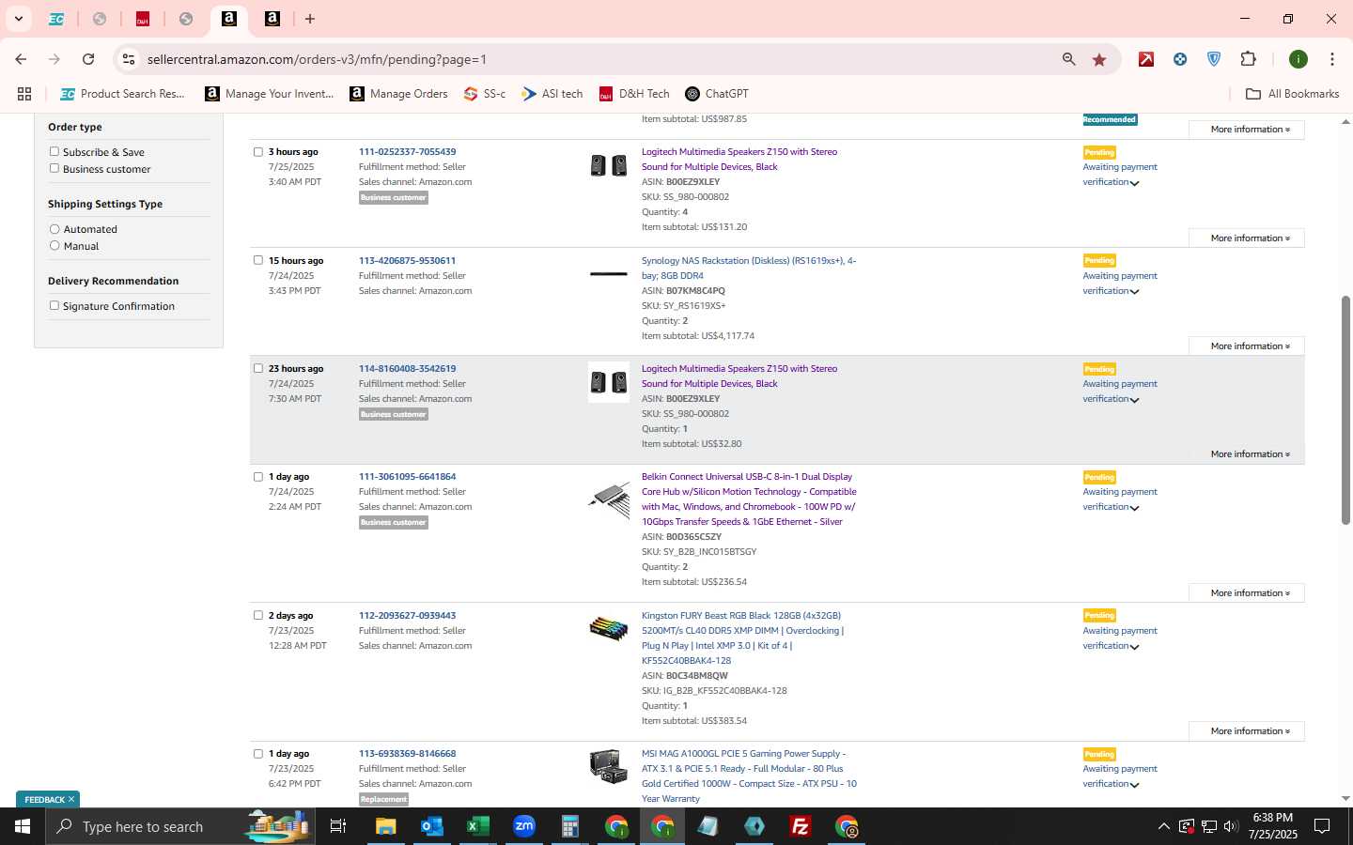Expand verification status for Kingston FURY order

point(1134,647)
